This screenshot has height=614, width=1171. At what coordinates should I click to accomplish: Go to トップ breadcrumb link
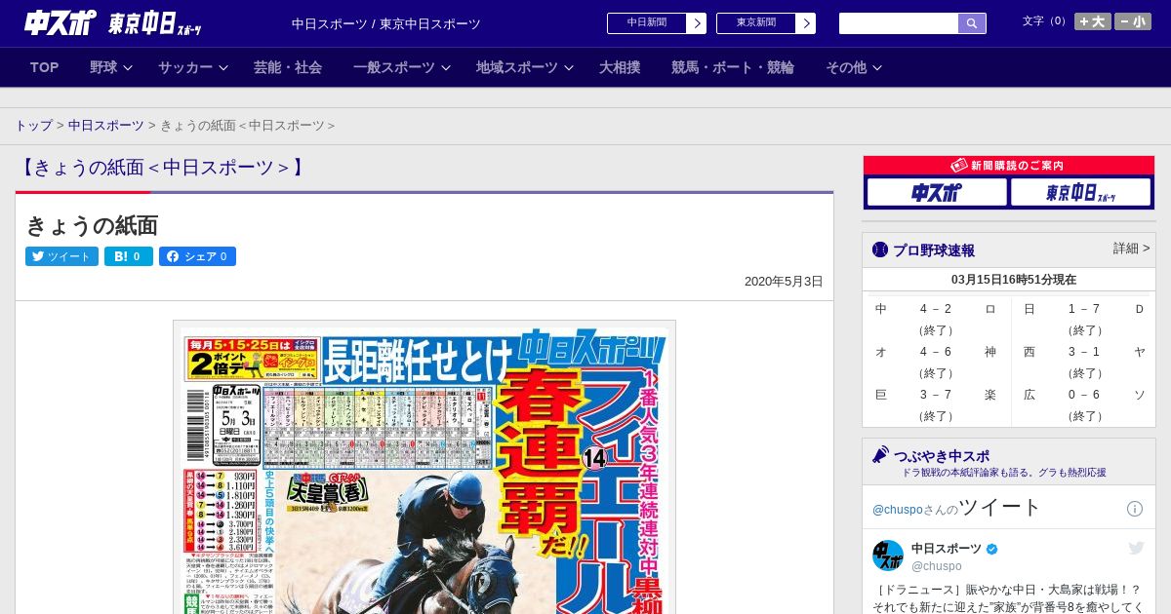point(34,126)
